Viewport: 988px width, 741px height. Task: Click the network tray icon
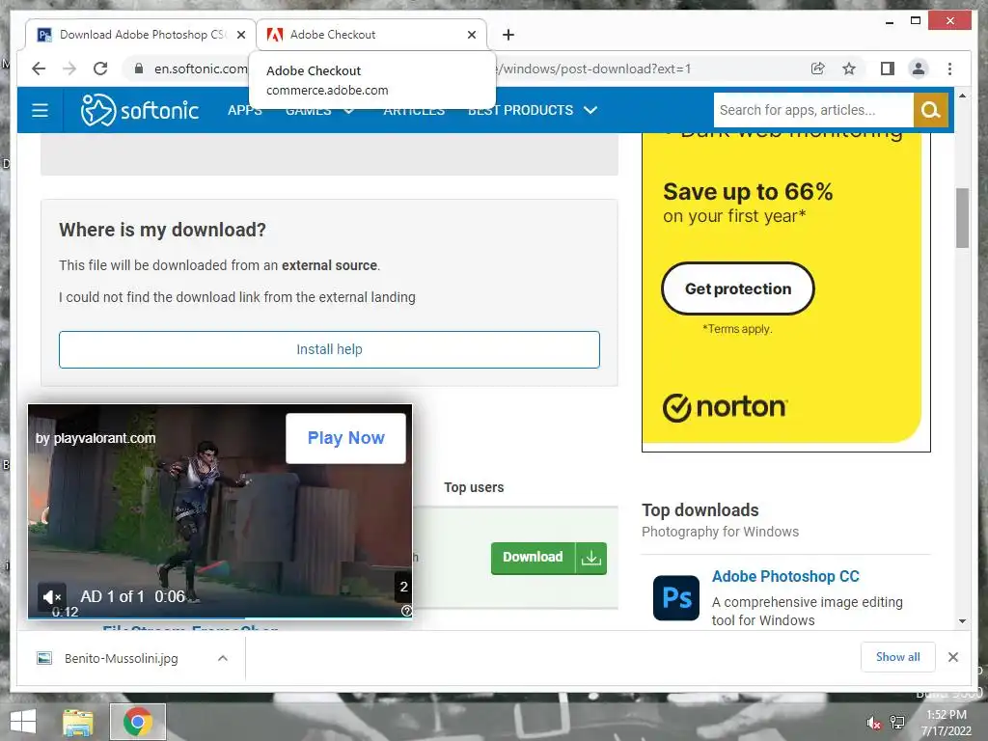897,723
